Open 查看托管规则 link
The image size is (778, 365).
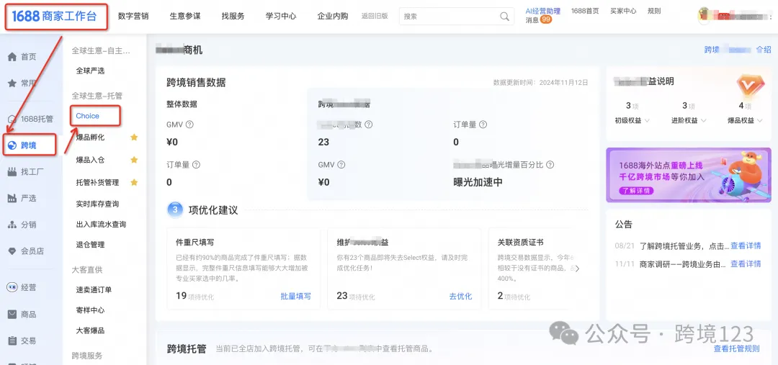click(736, 348)
